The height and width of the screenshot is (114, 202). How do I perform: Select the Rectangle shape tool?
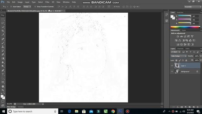point(3,82)
